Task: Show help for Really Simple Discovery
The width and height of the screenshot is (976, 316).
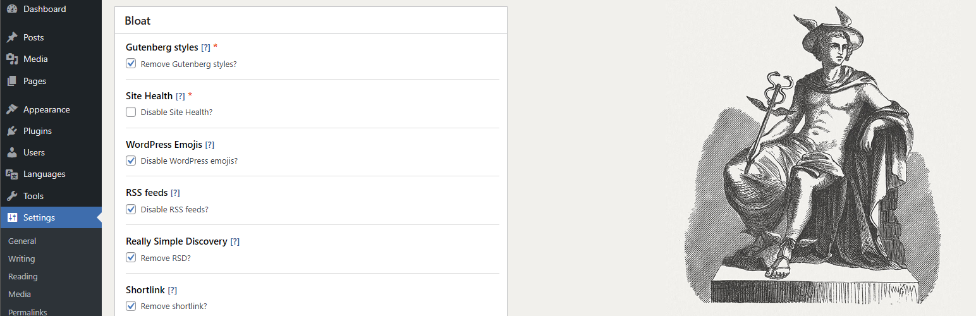Action: [235, 241]
